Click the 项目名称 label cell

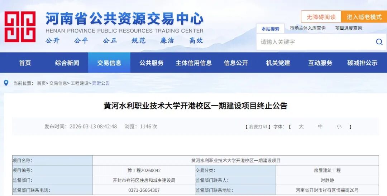53,161
